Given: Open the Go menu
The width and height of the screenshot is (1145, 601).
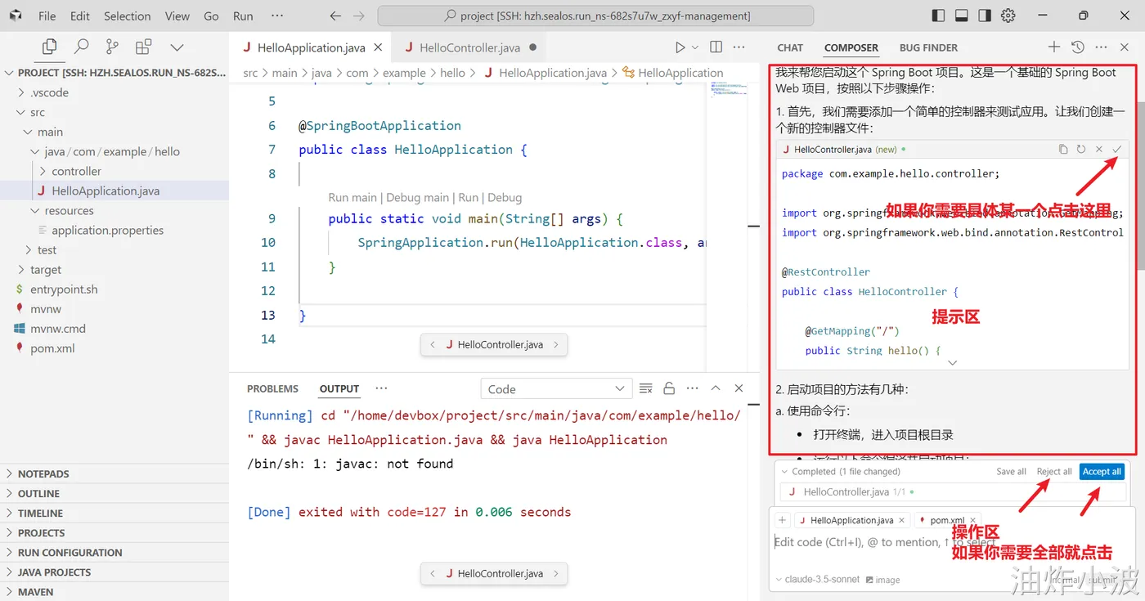Looking at the screenshot, I should click(x=211, y=16).
